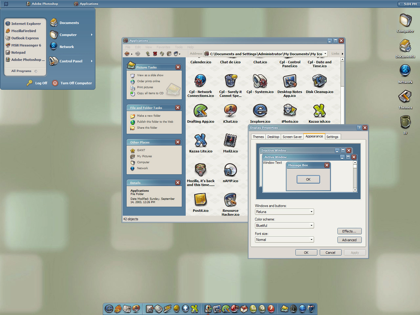420x315 pixels.
Task: Click the red X delete toolbar icon
Action: (x=155, y=54)
